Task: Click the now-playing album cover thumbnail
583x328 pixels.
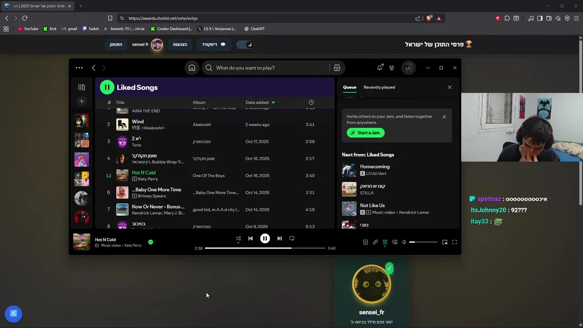Action: 82,242
